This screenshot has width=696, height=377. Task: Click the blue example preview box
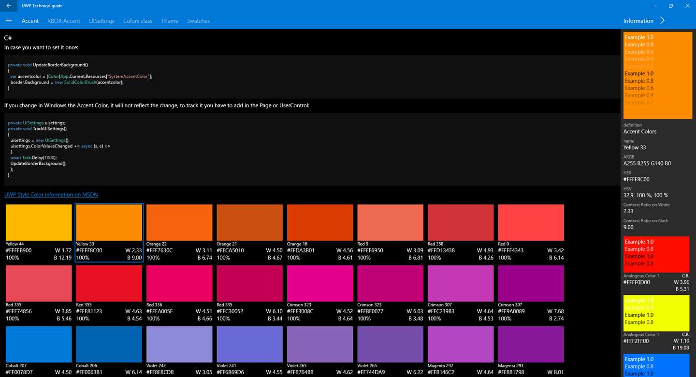pos(656,365)
